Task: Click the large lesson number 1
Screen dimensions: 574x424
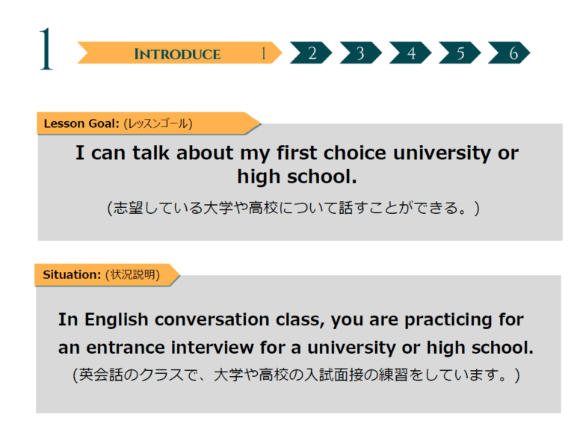Action: [x=46, y=49]
